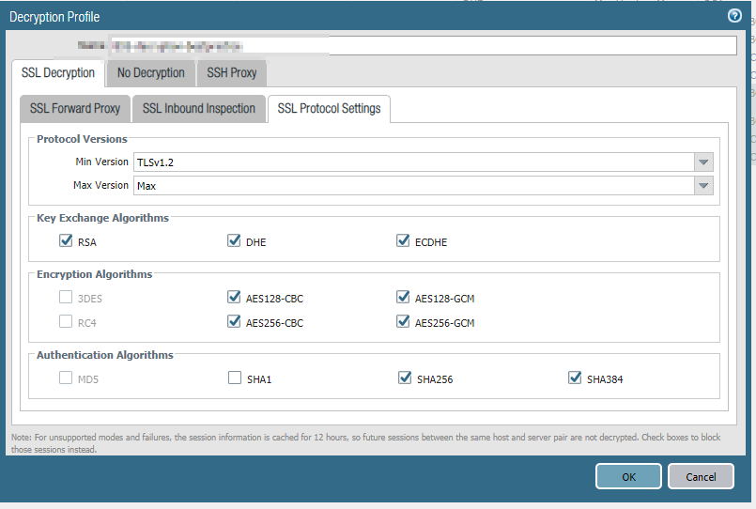
Task: Toggle the AES256-GCM encryption checkbox
Action: point(403,321)
